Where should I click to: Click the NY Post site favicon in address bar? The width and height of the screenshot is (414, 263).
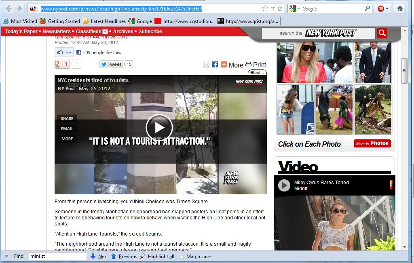click(x=33, y=9)
